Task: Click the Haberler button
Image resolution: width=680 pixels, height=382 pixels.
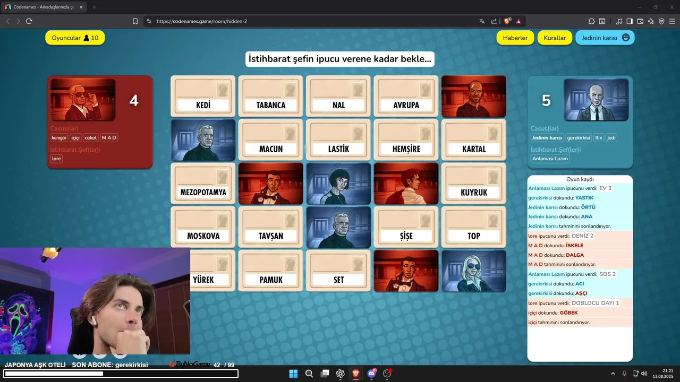Action: coord(515,38)
